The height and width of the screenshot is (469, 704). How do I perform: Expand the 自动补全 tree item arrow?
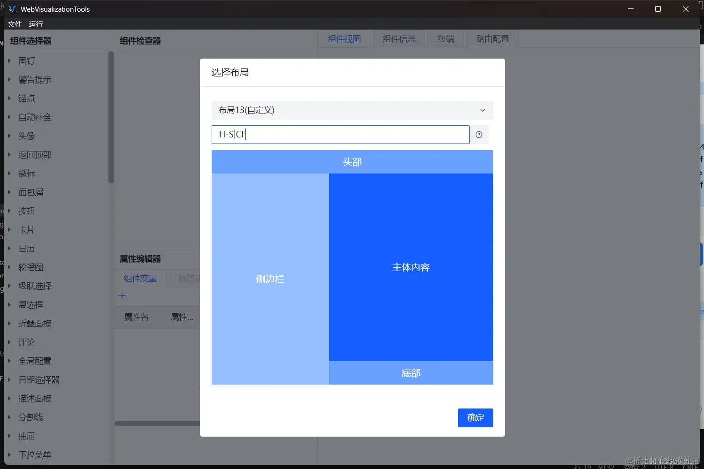pos(9,117)
